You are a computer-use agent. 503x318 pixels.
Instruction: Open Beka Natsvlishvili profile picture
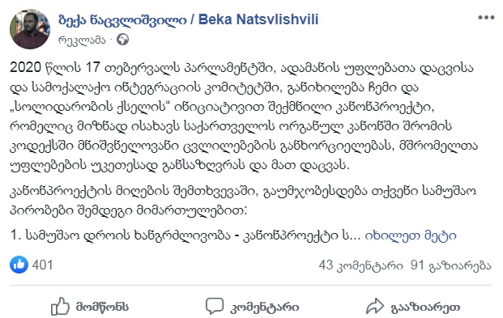(x=30, y=29)
